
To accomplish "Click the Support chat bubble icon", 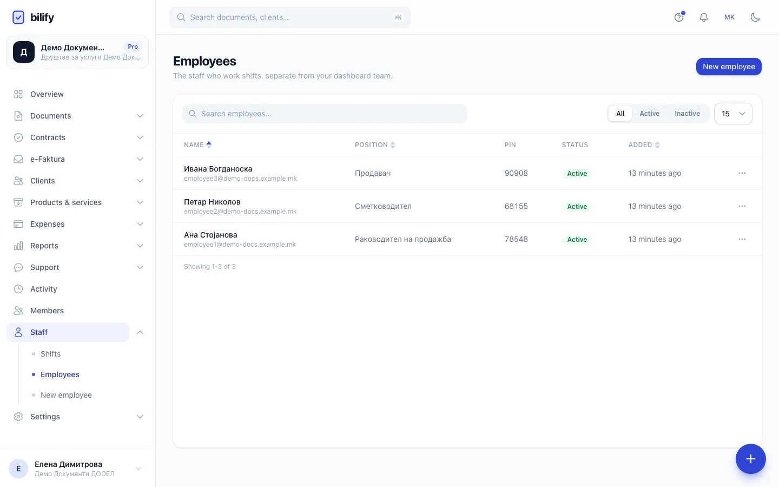I will [18, 267].
